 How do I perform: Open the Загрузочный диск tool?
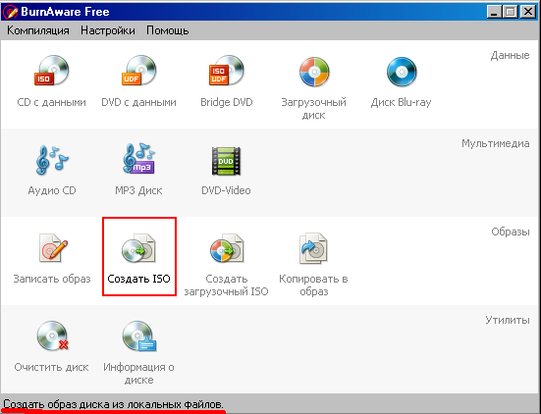click(x=313, y=88)
